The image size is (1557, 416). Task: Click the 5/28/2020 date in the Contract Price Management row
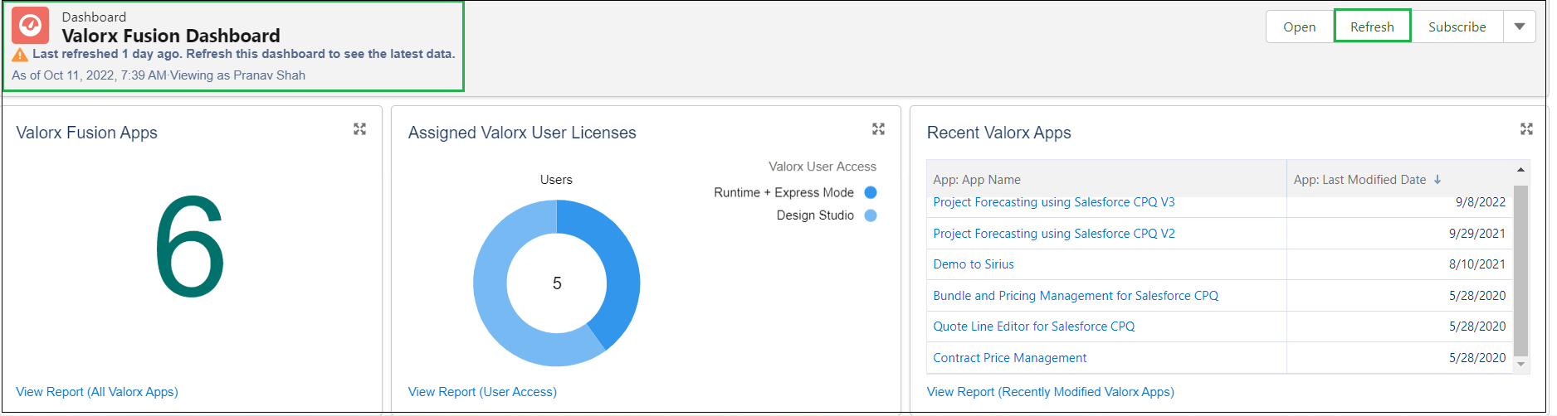click(1477, 358)
